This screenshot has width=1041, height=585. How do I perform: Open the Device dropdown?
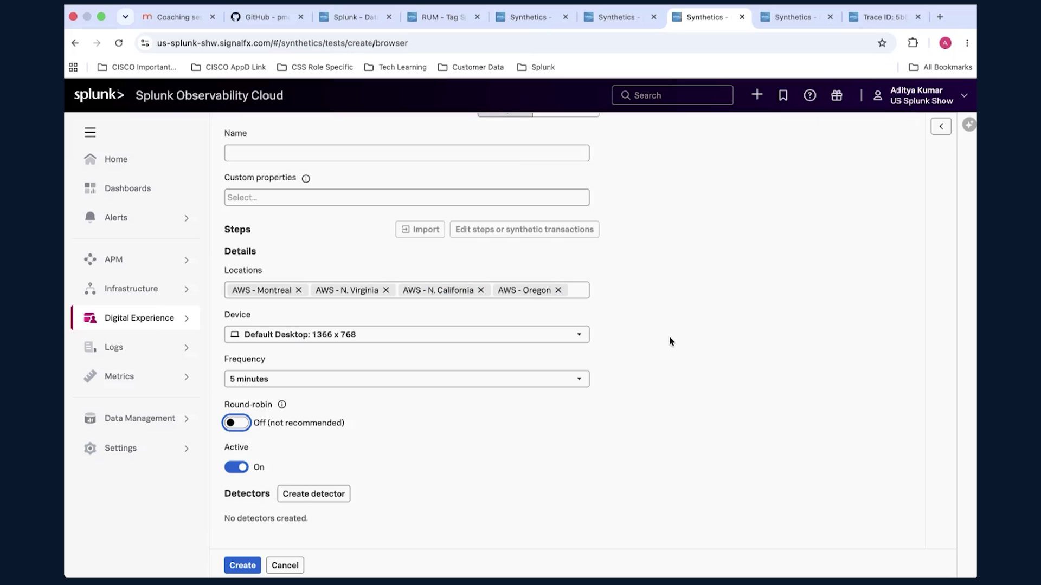407,334
